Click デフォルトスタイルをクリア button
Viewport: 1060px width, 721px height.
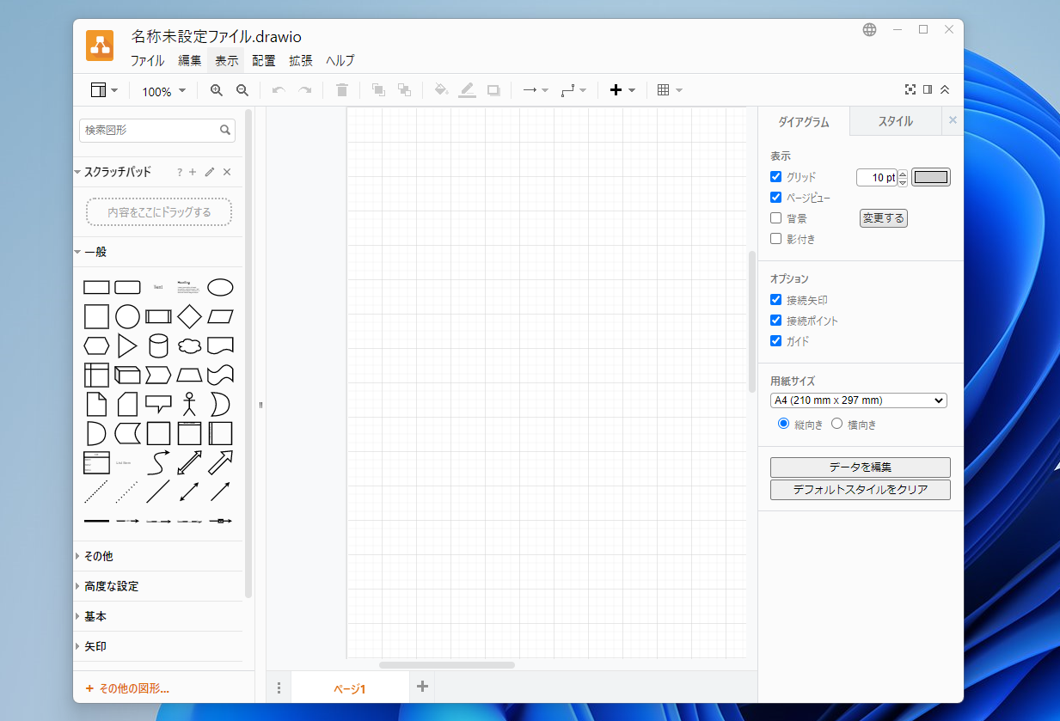pos(861,490)
